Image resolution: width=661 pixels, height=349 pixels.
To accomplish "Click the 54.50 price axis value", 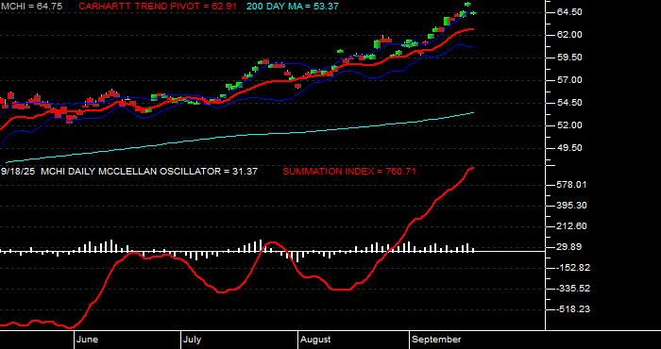I will tap(570, 102).
